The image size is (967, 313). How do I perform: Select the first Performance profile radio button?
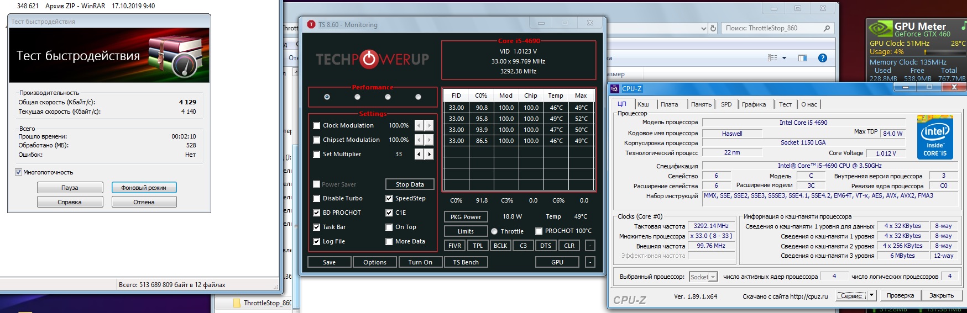327,97
